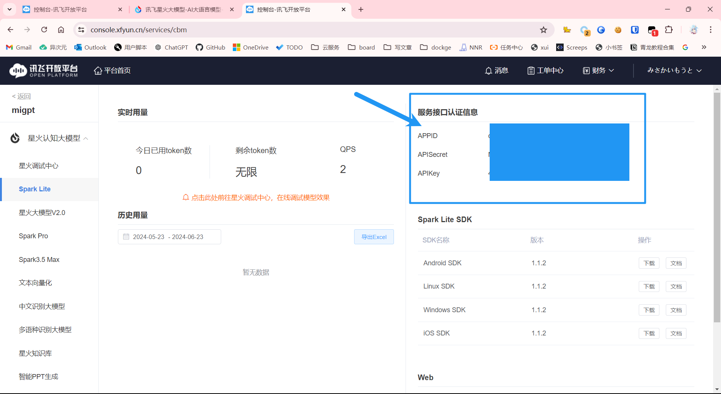Image resolution: width=721 pixels, height=394 pixels.
Task: Show more bookmarks with the overflow chevron
Action: coord(704,47)
